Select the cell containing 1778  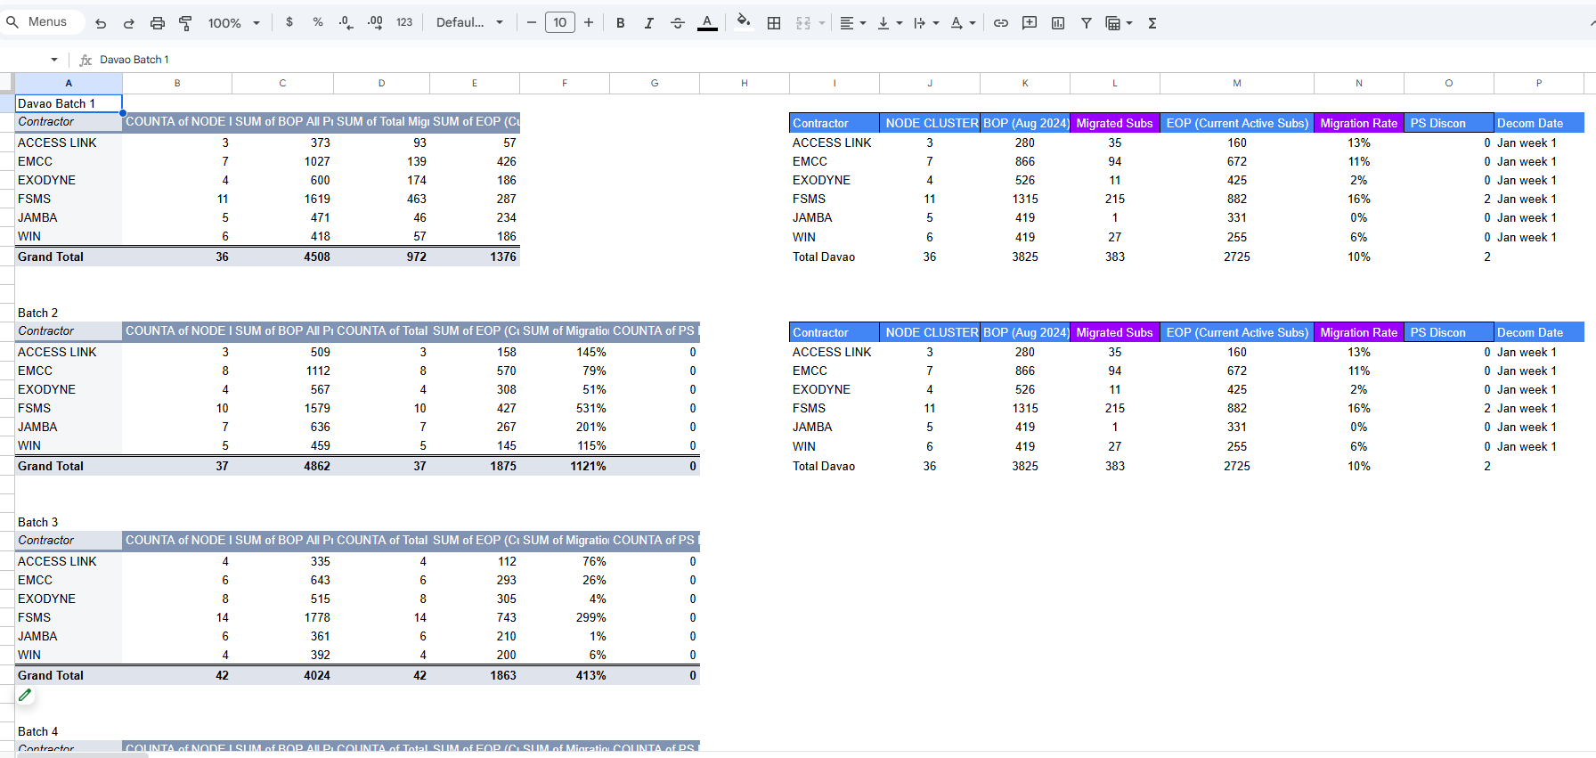coord(282,617)
